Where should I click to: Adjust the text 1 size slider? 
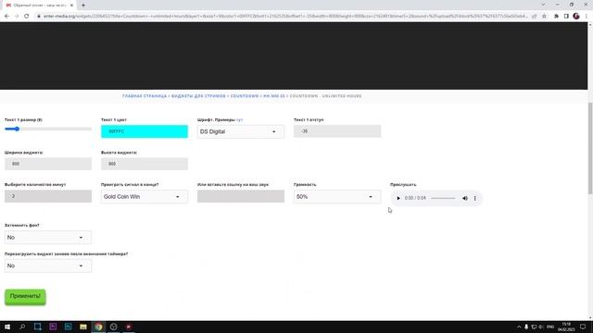(48, 129)
